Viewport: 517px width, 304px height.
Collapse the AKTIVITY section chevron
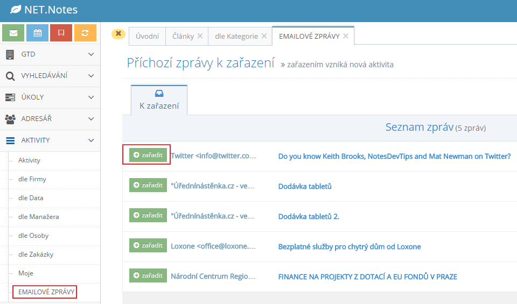[x=91, y=140]
